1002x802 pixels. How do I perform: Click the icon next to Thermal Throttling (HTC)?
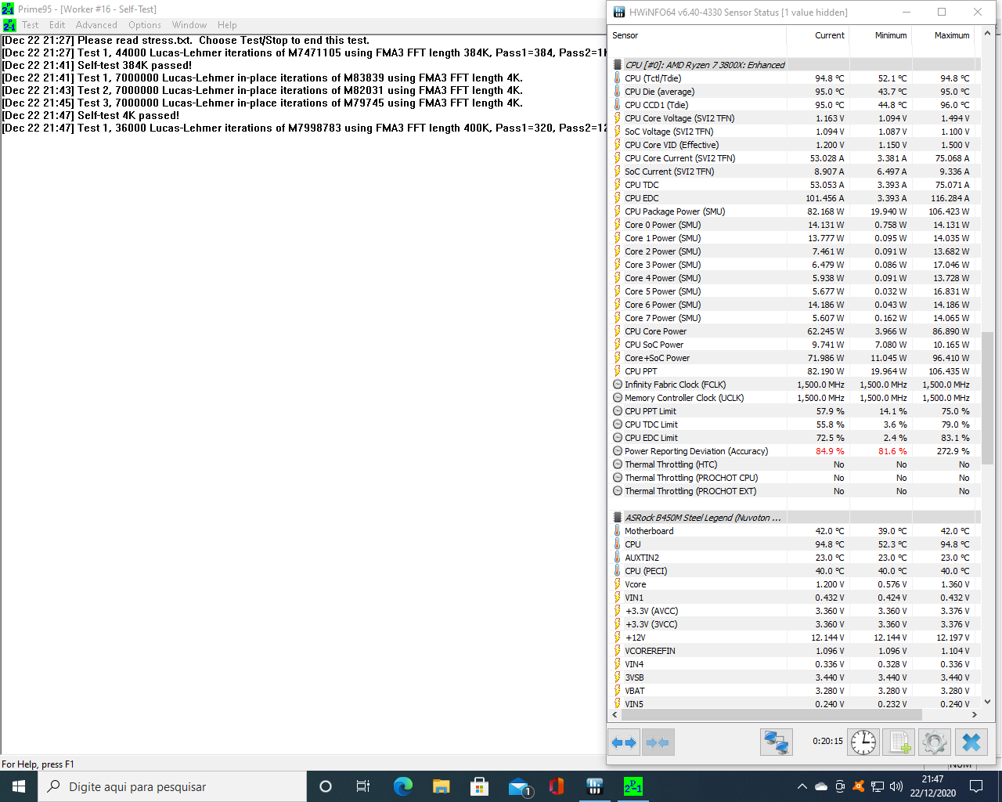(x=617, y=464)
